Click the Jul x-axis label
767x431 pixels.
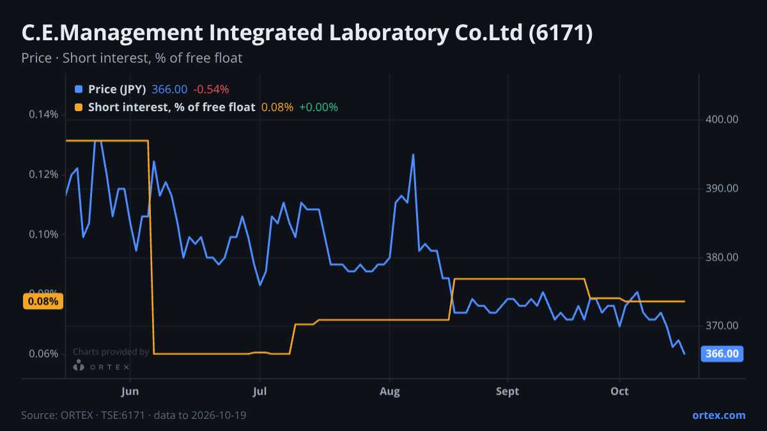pos(260,391)
